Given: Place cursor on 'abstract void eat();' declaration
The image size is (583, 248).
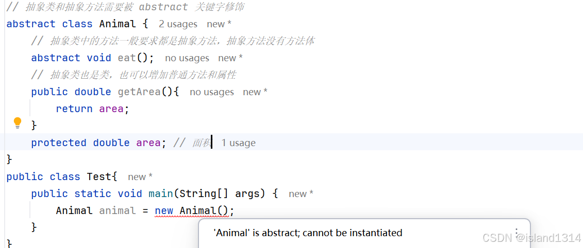Looking at the screenshot, I should click(x=93, y=58).
